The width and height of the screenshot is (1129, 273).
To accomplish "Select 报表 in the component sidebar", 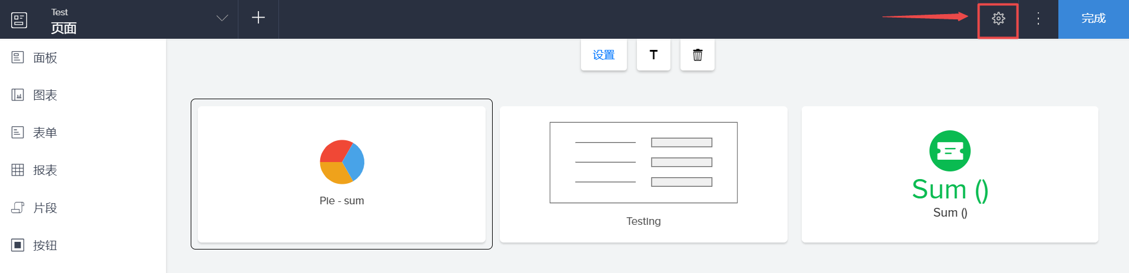I will tap(45, 170).
